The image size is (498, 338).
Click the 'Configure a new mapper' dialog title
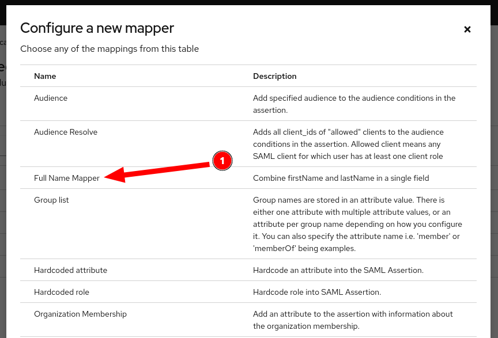pos(97,28)
